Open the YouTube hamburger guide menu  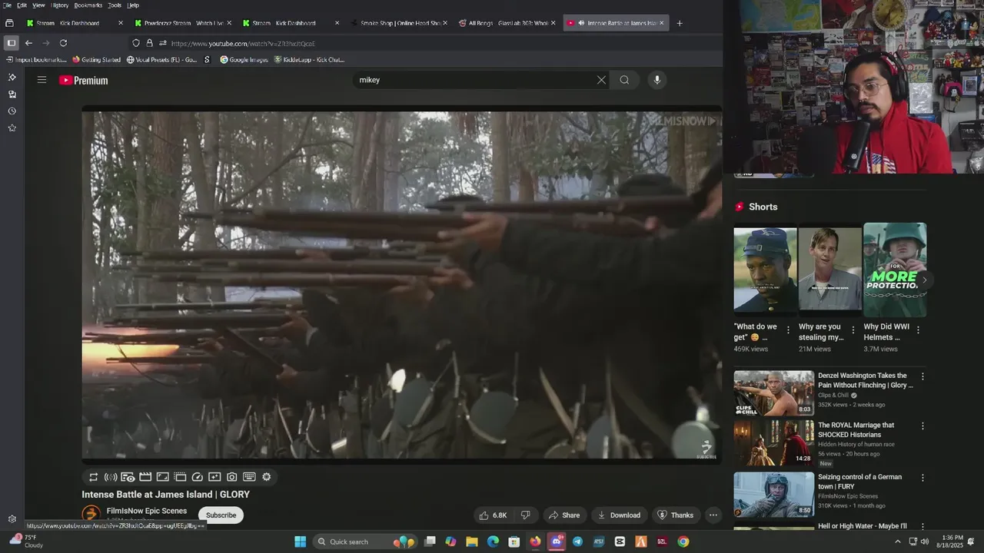[x=42, y=80]
